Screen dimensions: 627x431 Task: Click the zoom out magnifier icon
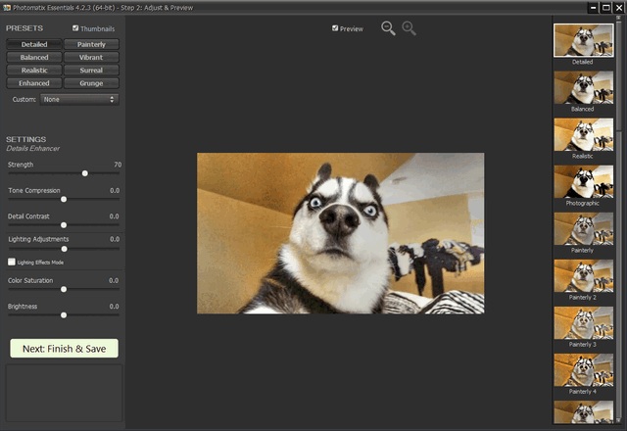388,28
